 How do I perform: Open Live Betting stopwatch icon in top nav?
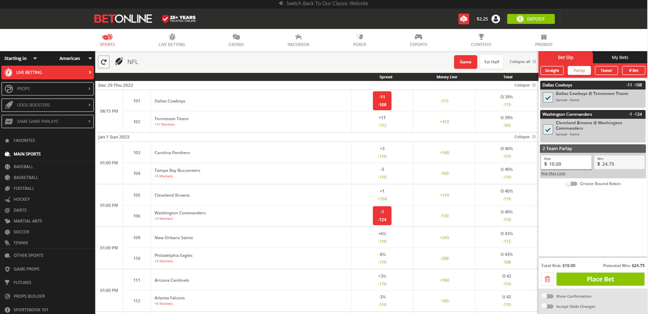(172, 37)
